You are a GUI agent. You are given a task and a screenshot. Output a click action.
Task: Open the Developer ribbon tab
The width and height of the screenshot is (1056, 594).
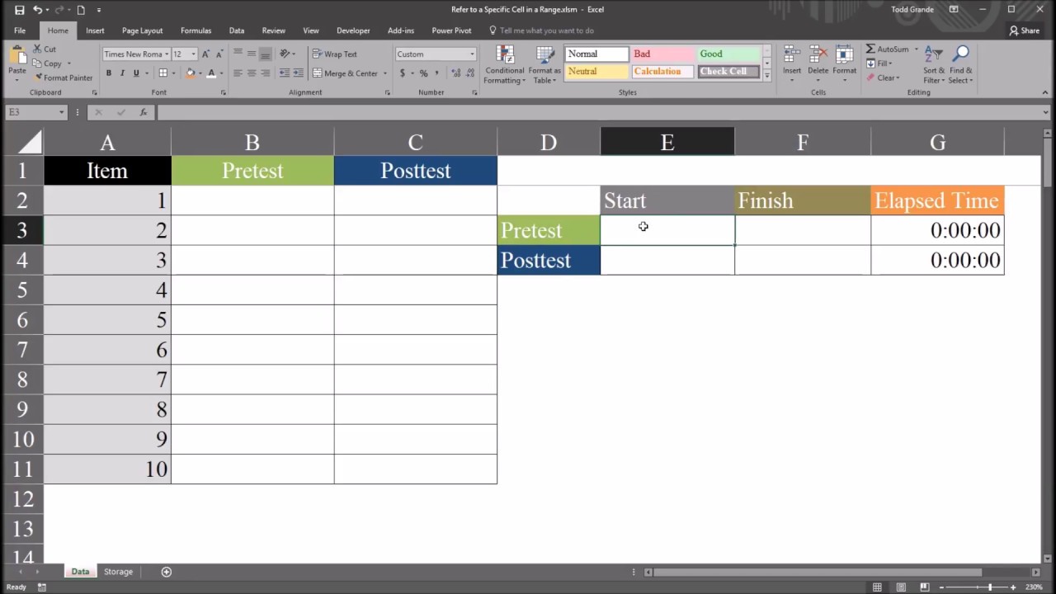(x=353, y=31)
